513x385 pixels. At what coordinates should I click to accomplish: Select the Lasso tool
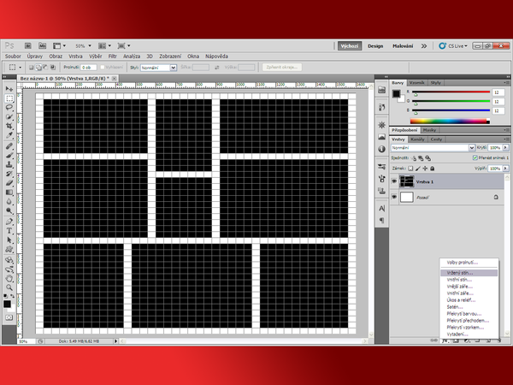pos(9,107)
